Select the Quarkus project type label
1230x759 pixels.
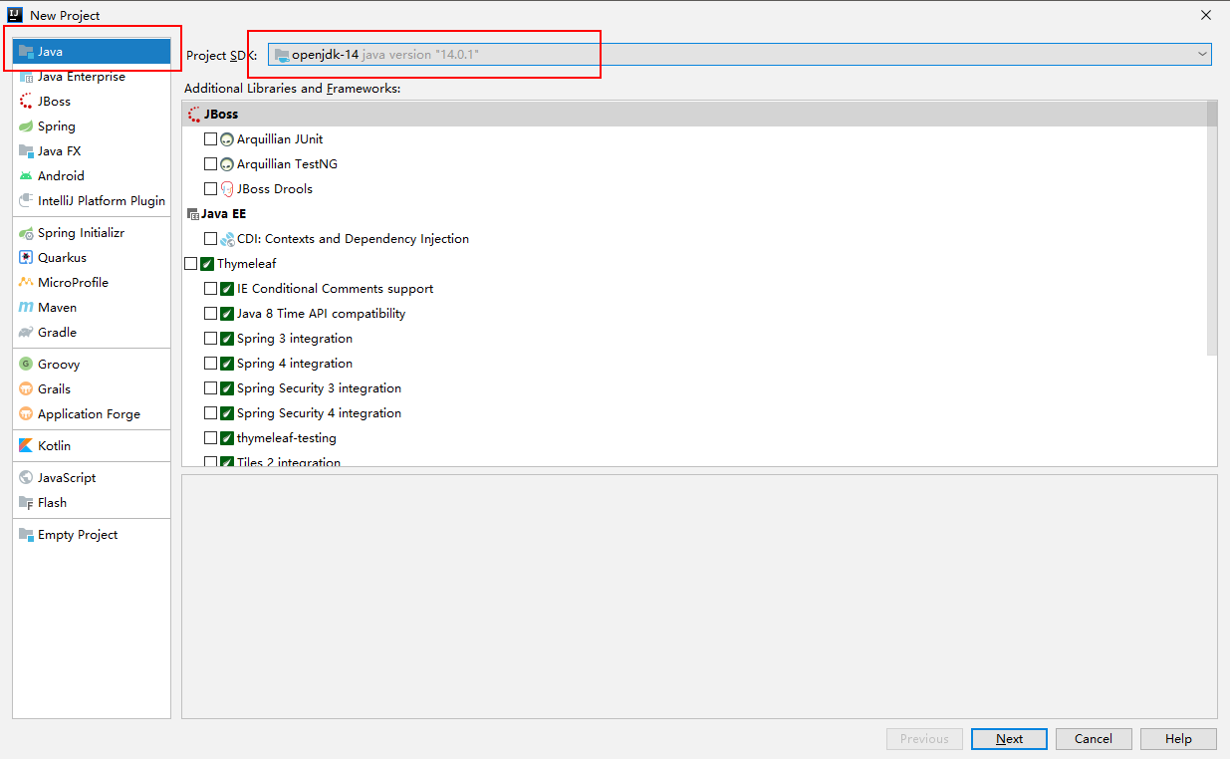tap(62, 258)
